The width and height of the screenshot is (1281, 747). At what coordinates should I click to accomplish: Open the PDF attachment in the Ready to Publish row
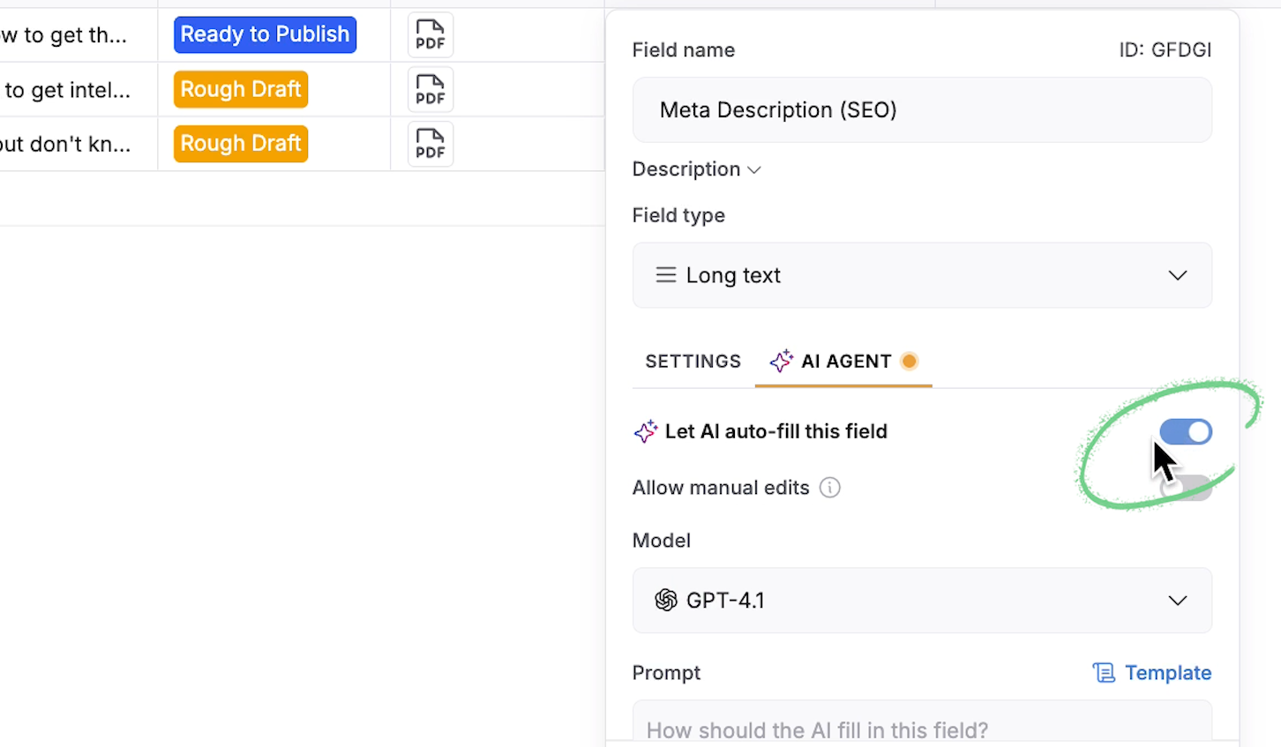[430, 34]
